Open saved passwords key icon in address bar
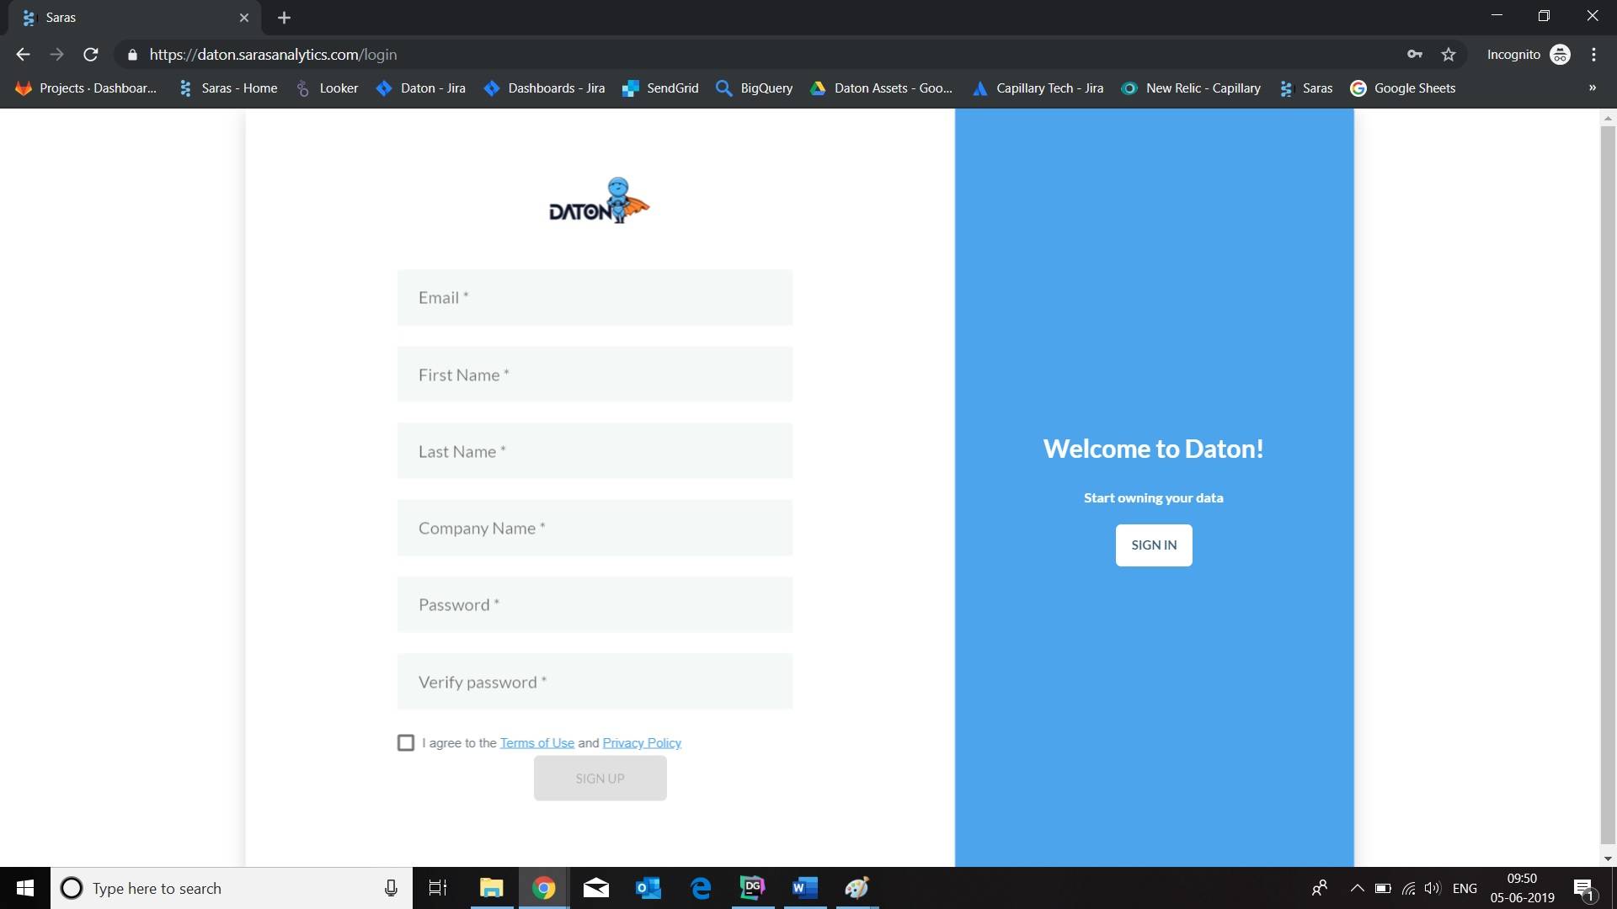This screenshot has height=909, width=1617. (1416, 54)
